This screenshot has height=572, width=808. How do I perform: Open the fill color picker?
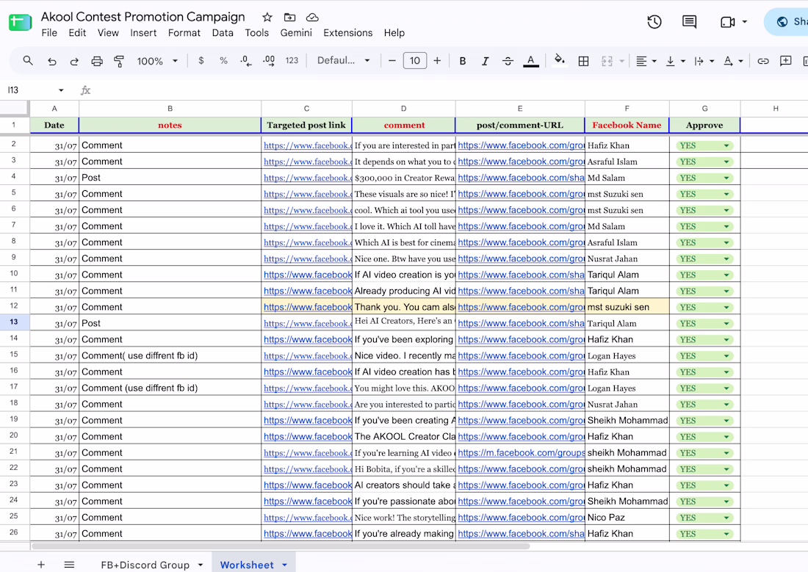pyautogui.click(x=559, y=60)
